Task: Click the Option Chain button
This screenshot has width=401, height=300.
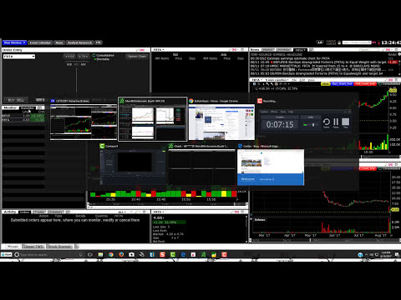Action: coord(137,56)
